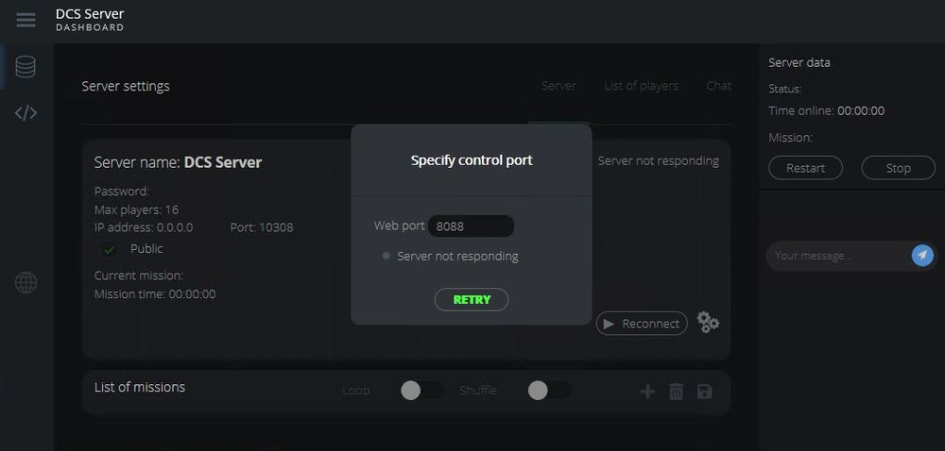Click the Web port input field
The image size is (945, 451).
[x=471, y=226]
